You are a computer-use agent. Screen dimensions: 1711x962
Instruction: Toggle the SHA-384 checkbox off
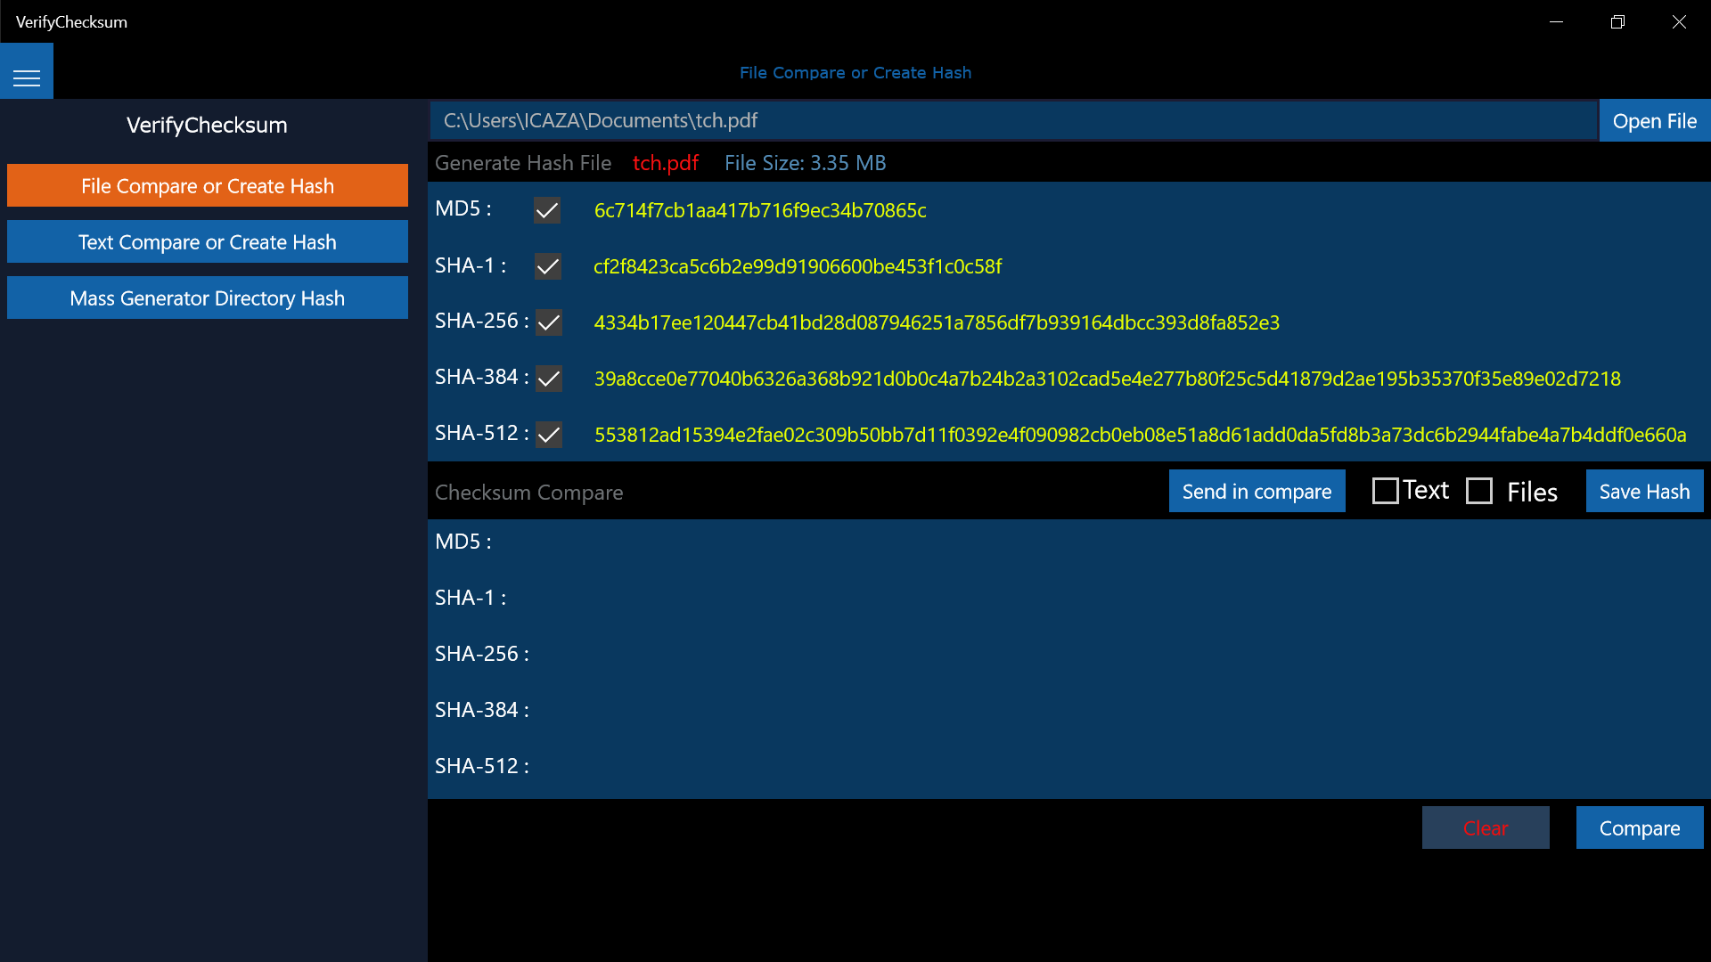549,379
